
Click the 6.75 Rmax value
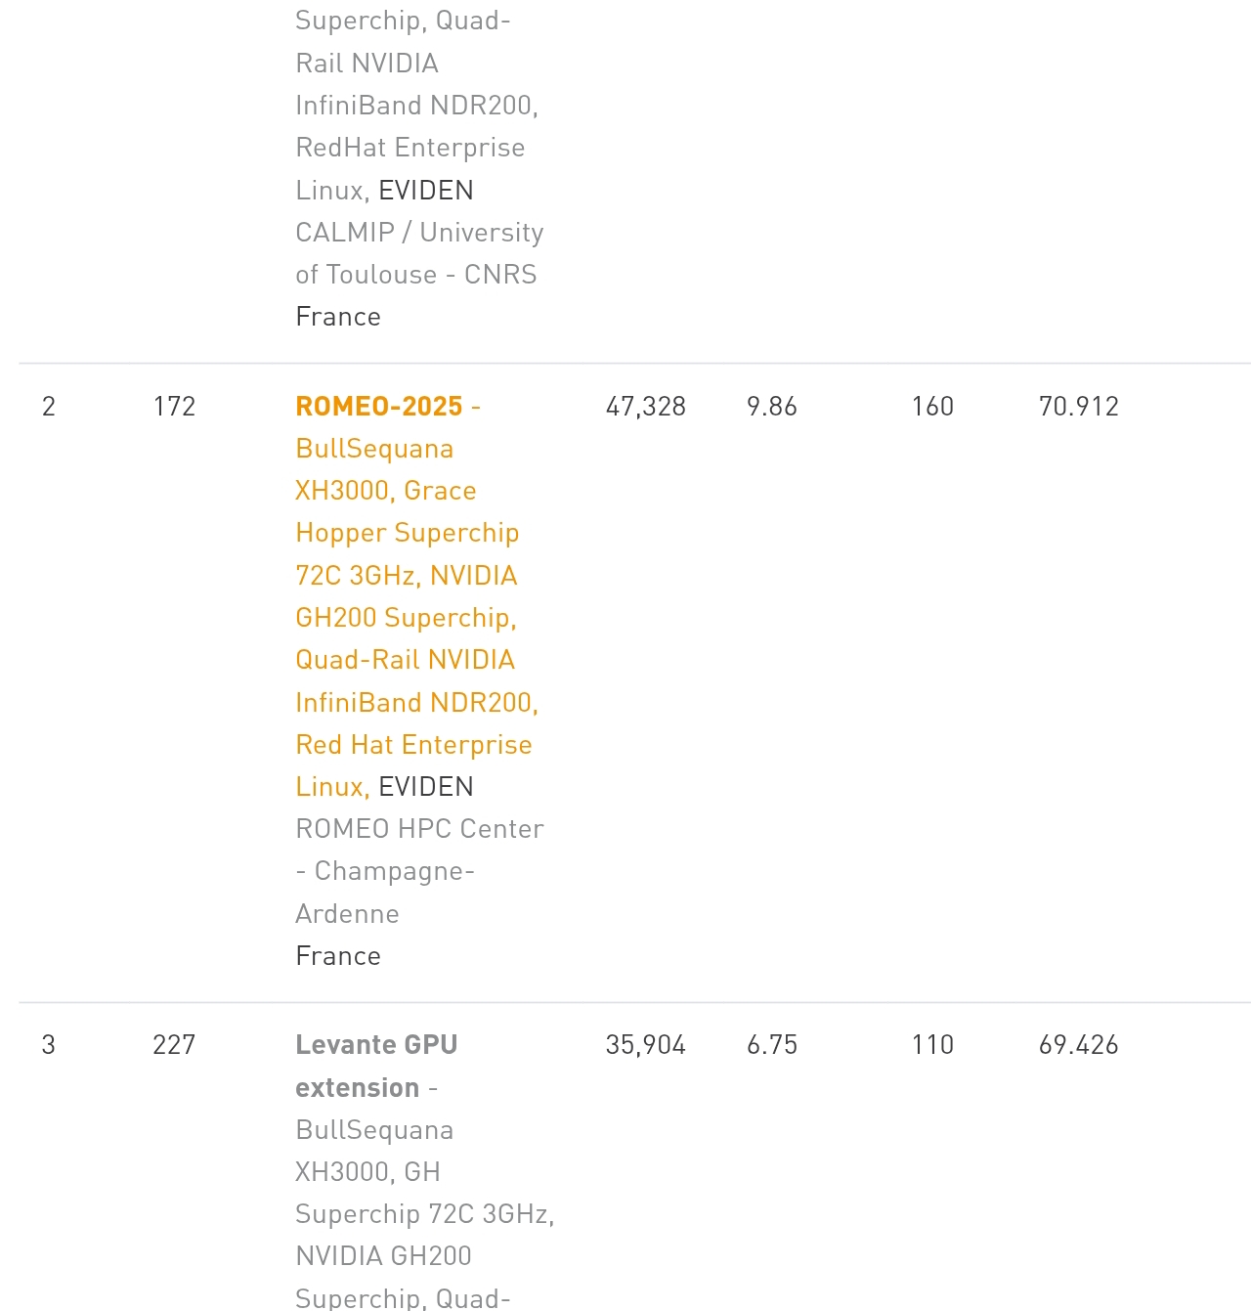[771, 1045]
